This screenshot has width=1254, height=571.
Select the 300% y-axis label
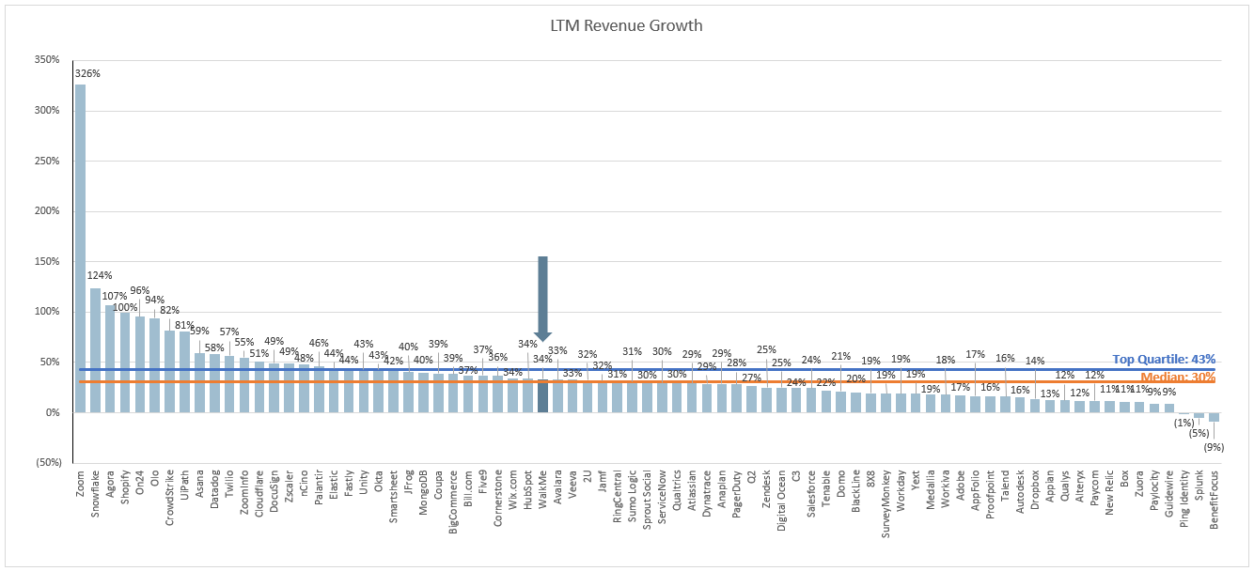tap(47, 110)
